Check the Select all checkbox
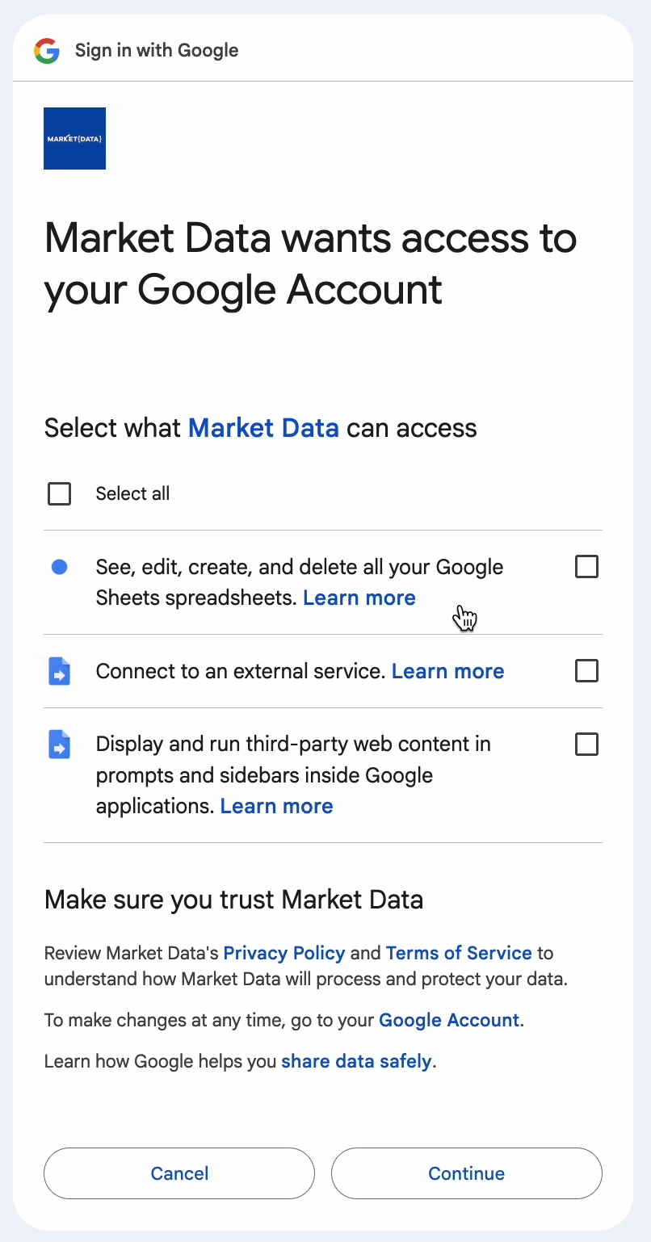The width and height of the screenshot is (651, 1242). [59, 493]
